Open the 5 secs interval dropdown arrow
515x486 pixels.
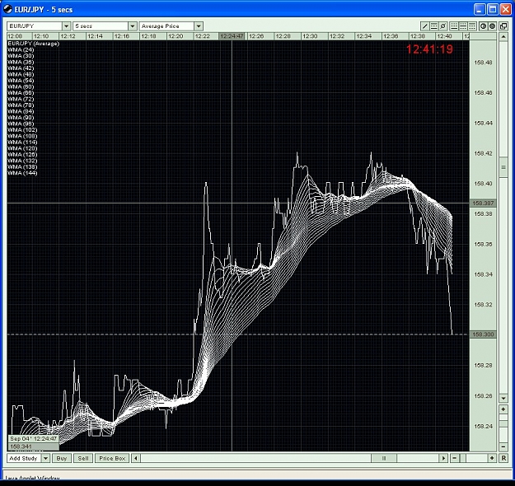(133, 26)
